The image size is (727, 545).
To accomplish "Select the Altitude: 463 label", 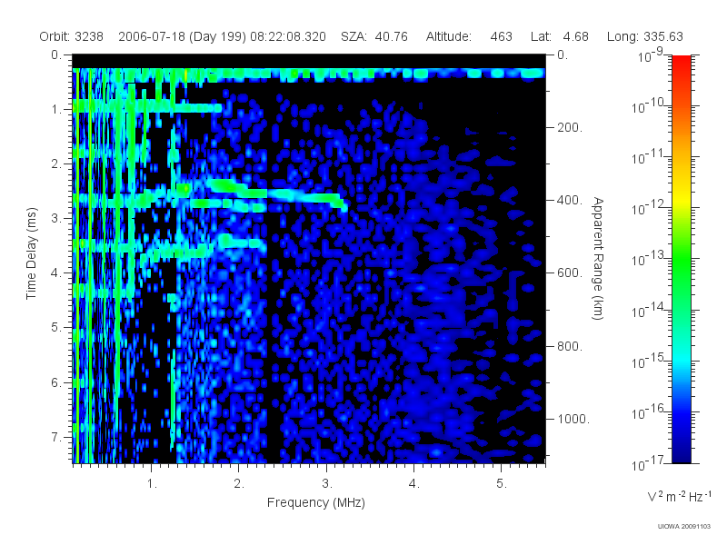I will (x=469, y=36).
